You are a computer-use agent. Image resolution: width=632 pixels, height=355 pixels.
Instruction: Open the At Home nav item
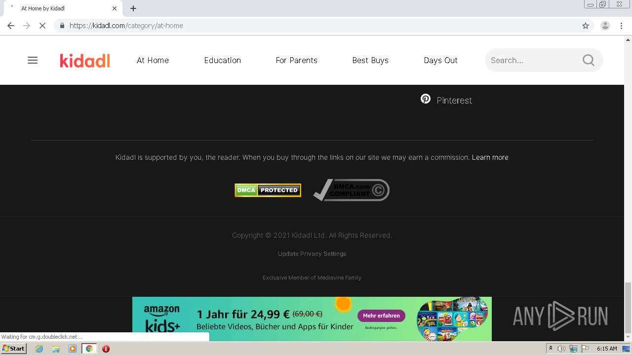pos(153,60)
